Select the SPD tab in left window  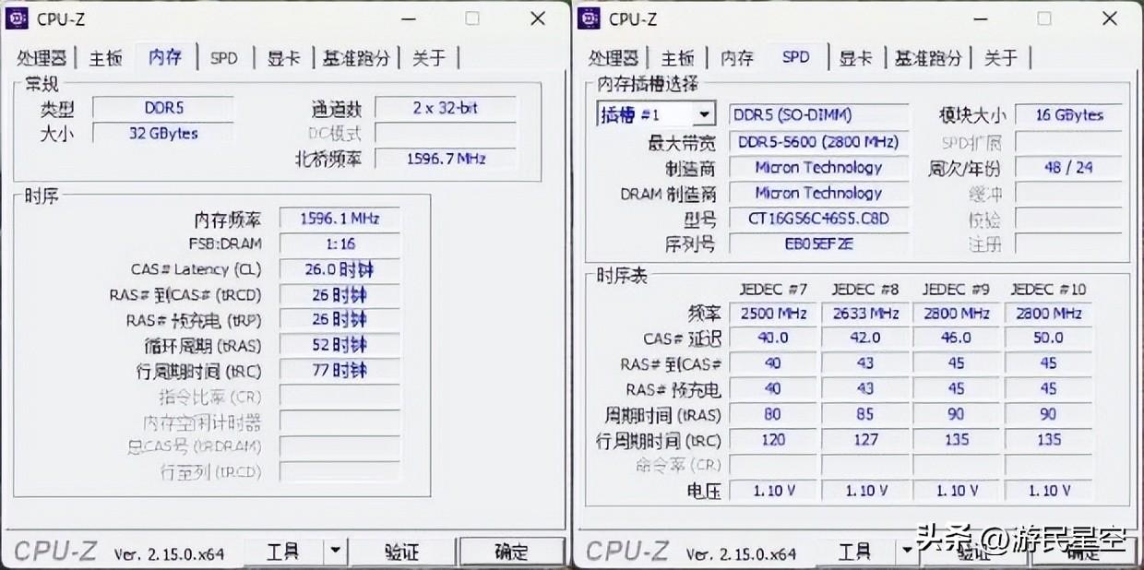click(x=223, y=58)
